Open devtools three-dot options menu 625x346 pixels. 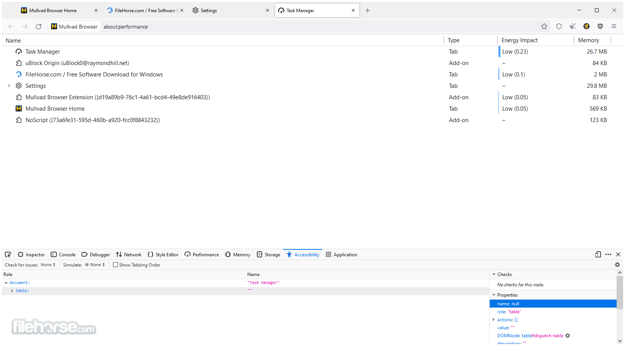pos(608,255)
